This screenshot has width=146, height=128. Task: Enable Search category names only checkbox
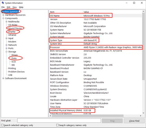tap(58, 125)
